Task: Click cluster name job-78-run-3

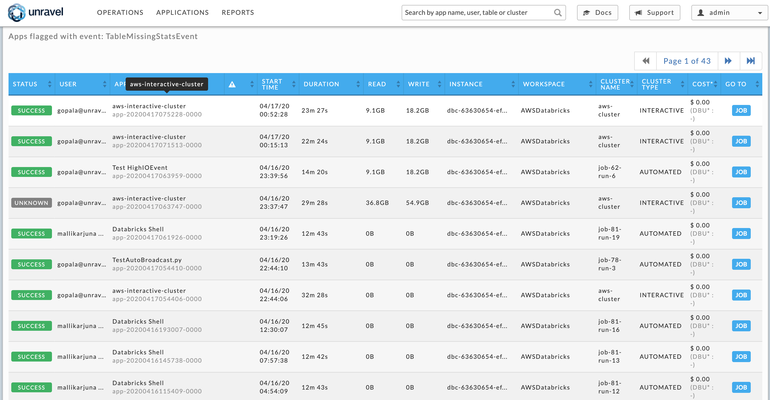Action: click(610, 264)
